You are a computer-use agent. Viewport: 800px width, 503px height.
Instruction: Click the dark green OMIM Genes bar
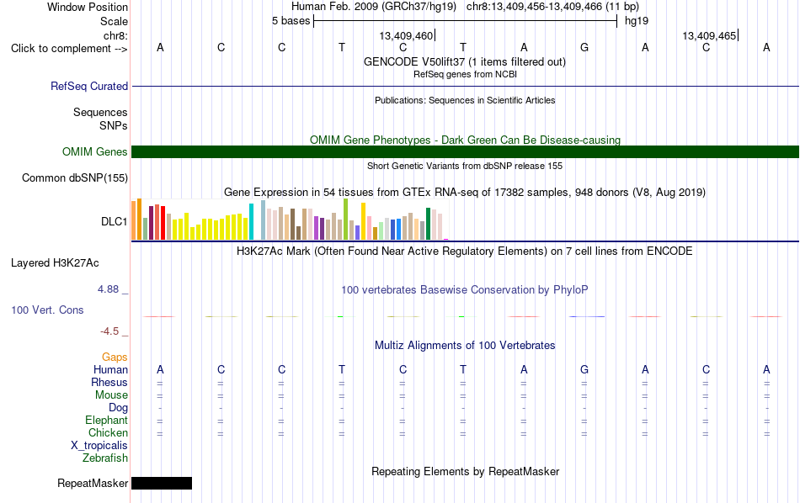pyautogui.click(x=465, y=152)
